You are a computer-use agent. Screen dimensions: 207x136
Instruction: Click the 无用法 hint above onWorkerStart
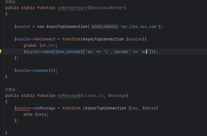click(10, 2)
